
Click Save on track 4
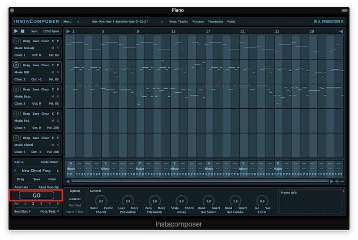point(36,114)
